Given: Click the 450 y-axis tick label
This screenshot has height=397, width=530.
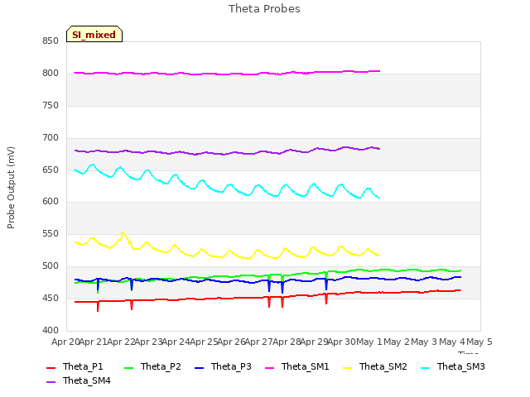Looking at the screenshot, I should (x=51, y=298).
